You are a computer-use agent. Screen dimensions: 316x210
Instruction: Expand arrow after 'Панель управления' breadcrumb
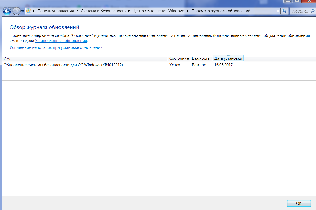tap(77, 11)
